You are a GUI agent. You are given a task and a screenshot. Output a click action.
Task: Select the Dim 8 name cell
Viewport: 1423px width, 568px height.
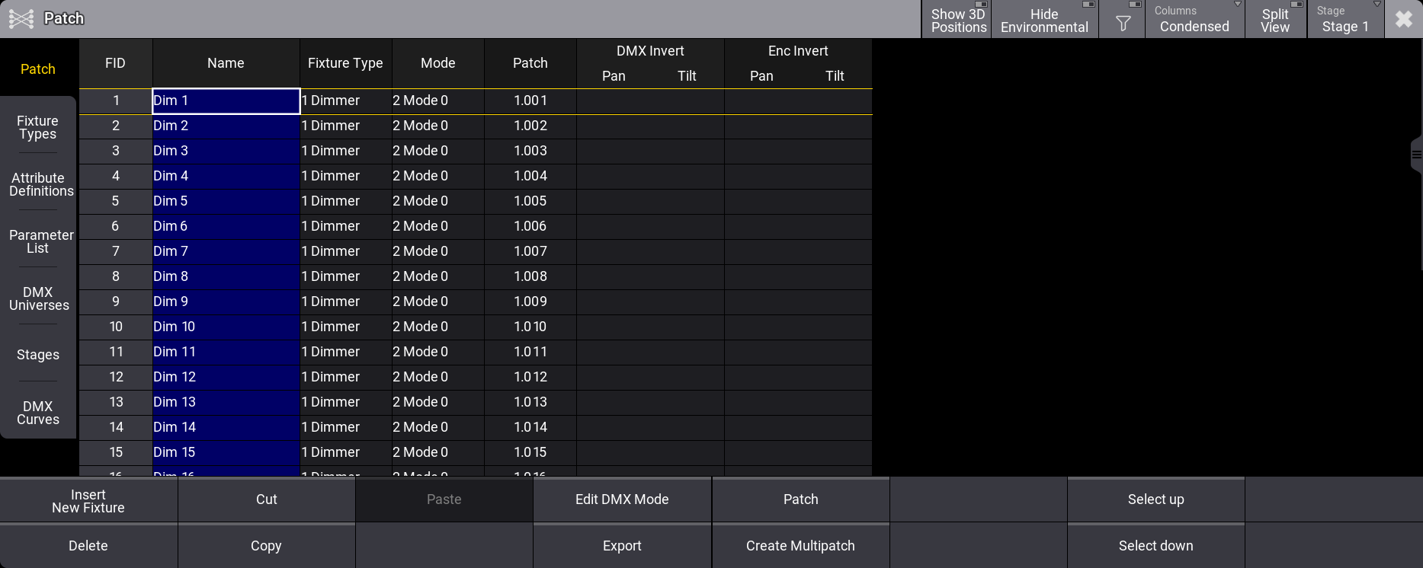[x=226, y=276]
